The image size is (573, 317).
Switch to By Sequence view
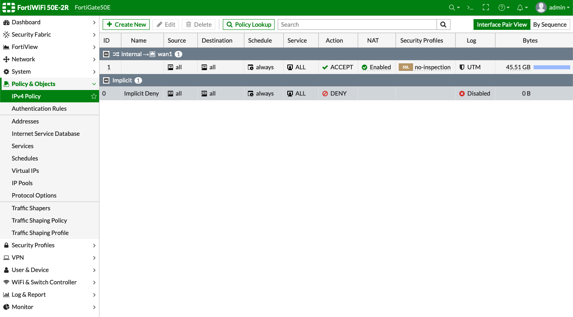click(x=550, y=24)
